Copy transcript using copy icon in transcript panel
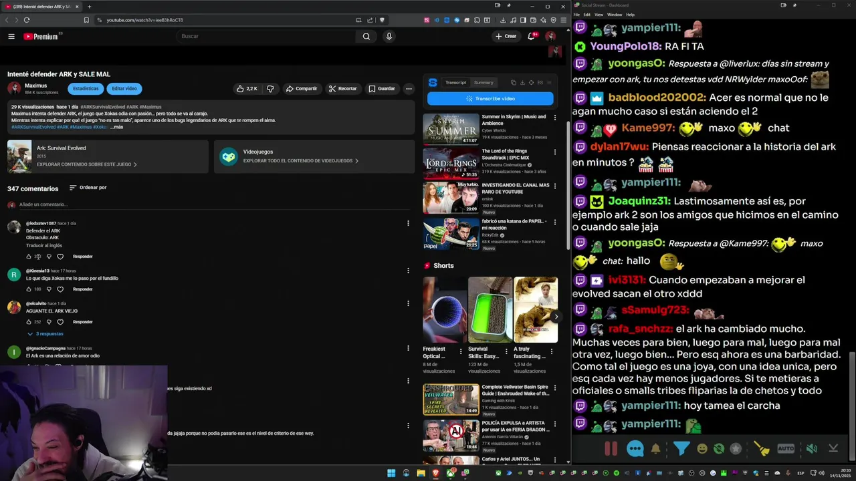Image resolution: width=856 pixels, height=481 pixels. [x=514, y=82]
